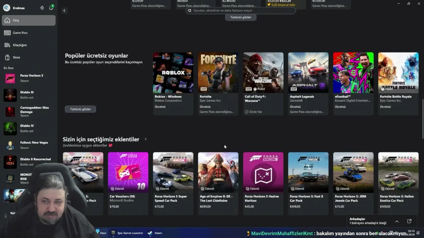Screen dimensions: 424x238
Task: Click the printer icon beside Kralmas
Action: (42, 8)
